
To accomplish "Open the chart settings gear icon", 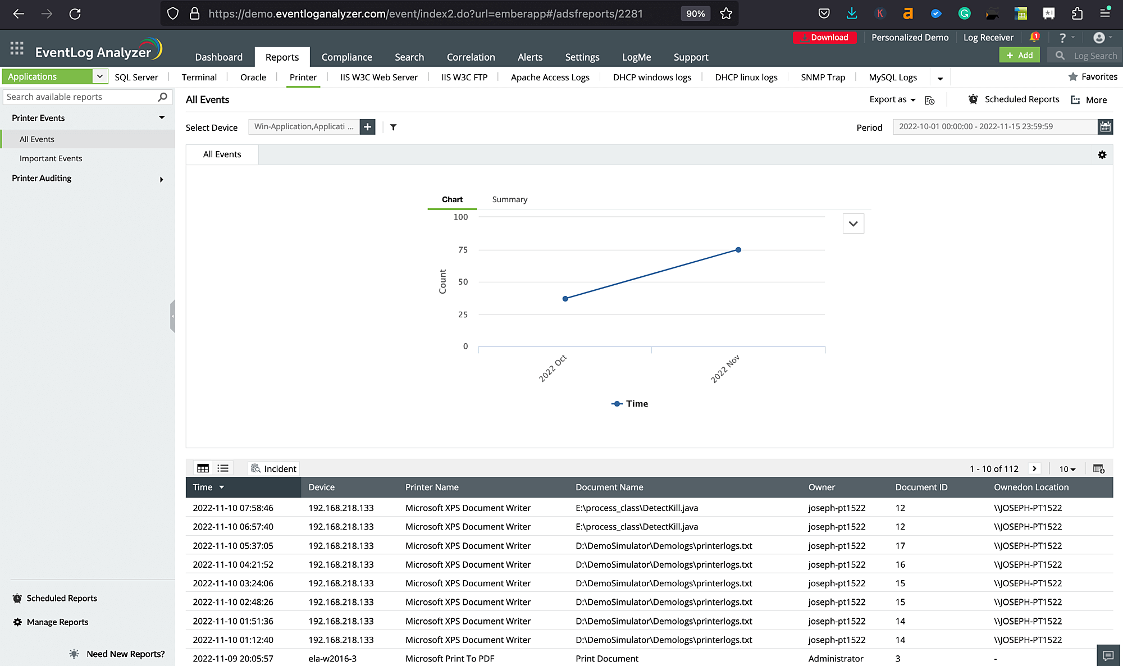I will (1102, 155).
